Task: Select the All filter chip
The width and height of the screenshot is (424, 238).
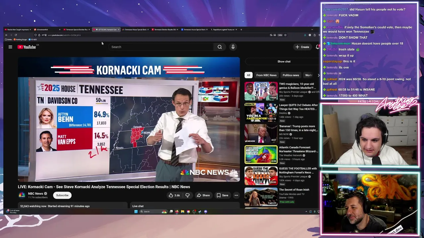Action: (x=248, y=75)
